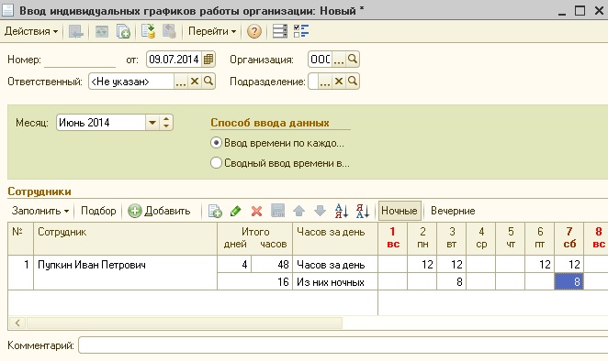The image size is (608, 361).
Task: Click the Подбор button
Action: click(98, 211)
